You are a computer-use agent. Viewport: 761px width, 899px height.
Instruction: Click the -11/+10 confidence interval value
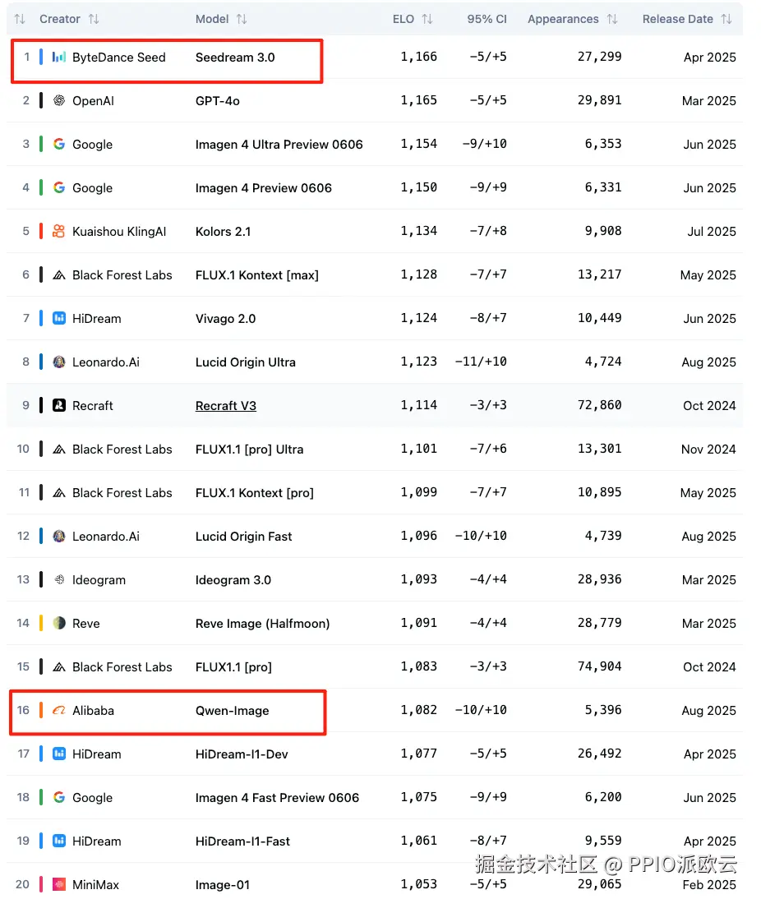(481, 362)
